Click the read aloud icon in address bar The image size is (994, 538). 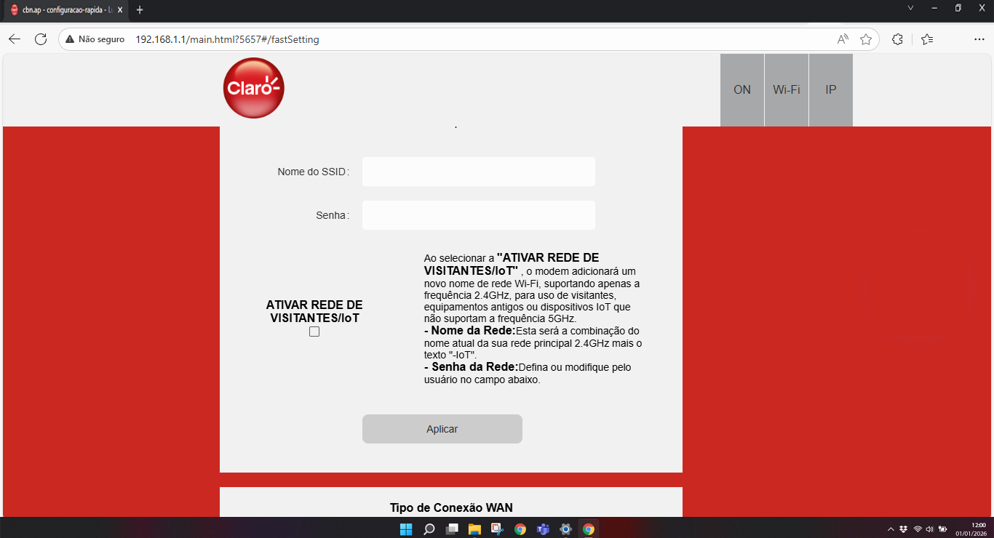[x=843, y=39]
